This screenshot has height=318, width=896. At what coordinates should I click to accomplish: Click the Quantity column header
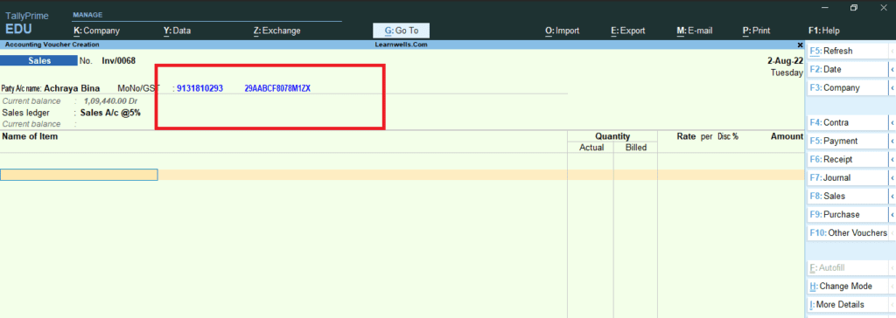(x=612, y=136)
